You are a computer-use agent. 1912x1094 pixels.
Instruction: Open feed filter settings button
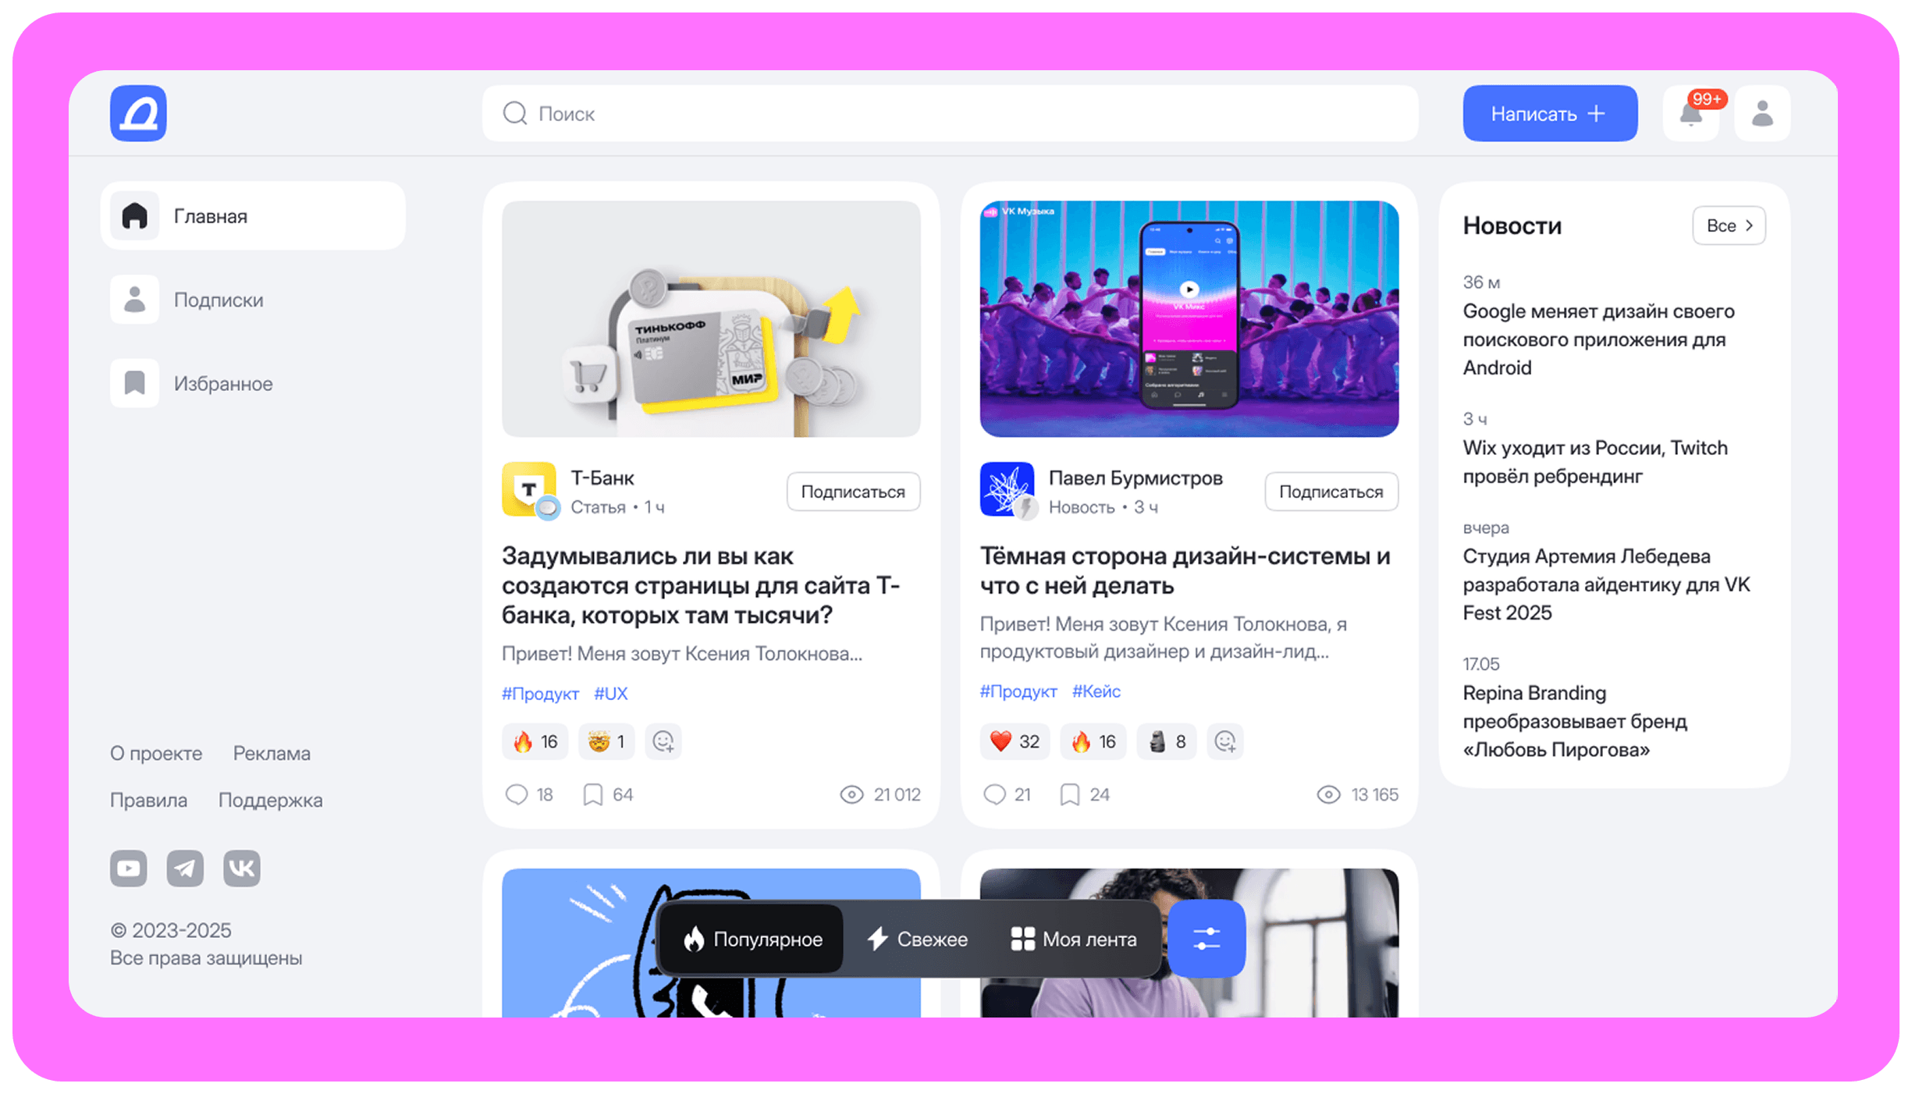click(1206, 938)
